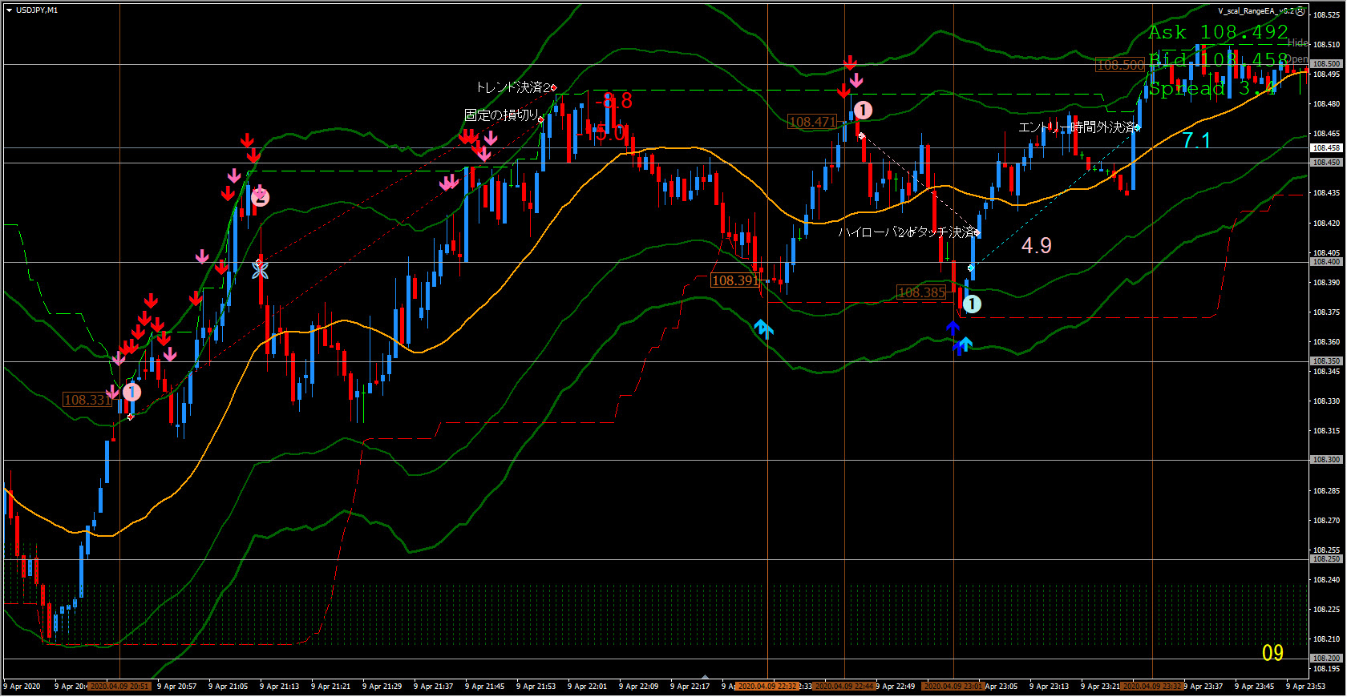The height and width of the screenshot is (697, 1347).
Task: Click the 108.250 price axis level label
Action: (1326, 559)
